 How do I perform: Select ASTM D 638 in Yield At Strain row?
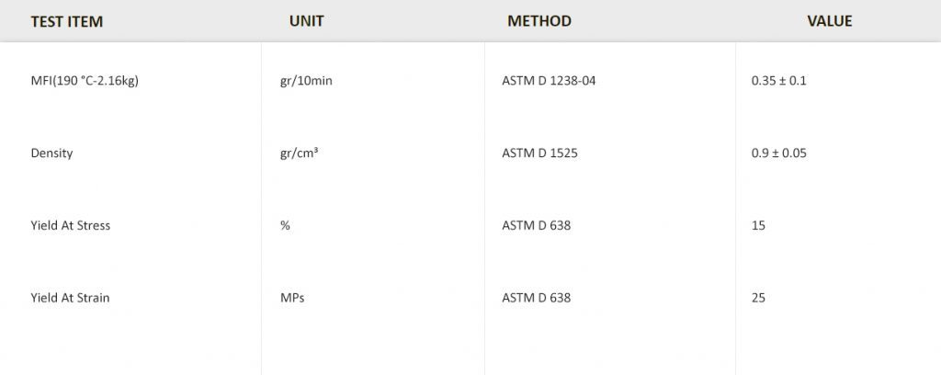pos(537,298)
